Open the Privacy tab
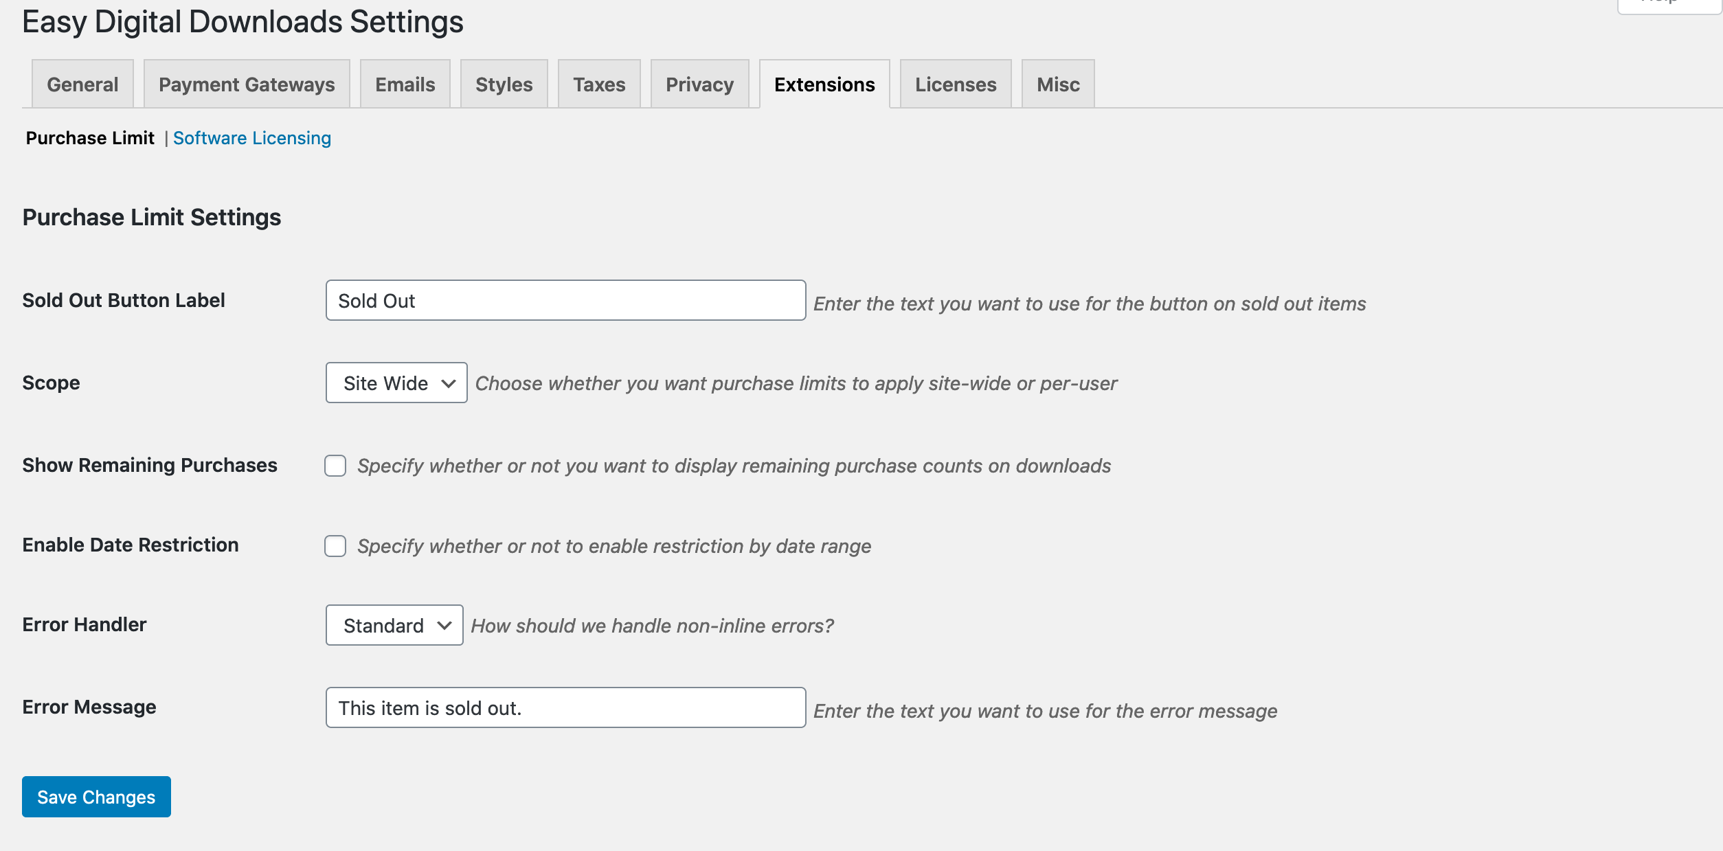This screenshot has height=851, width=1723. tap(699, 84)
